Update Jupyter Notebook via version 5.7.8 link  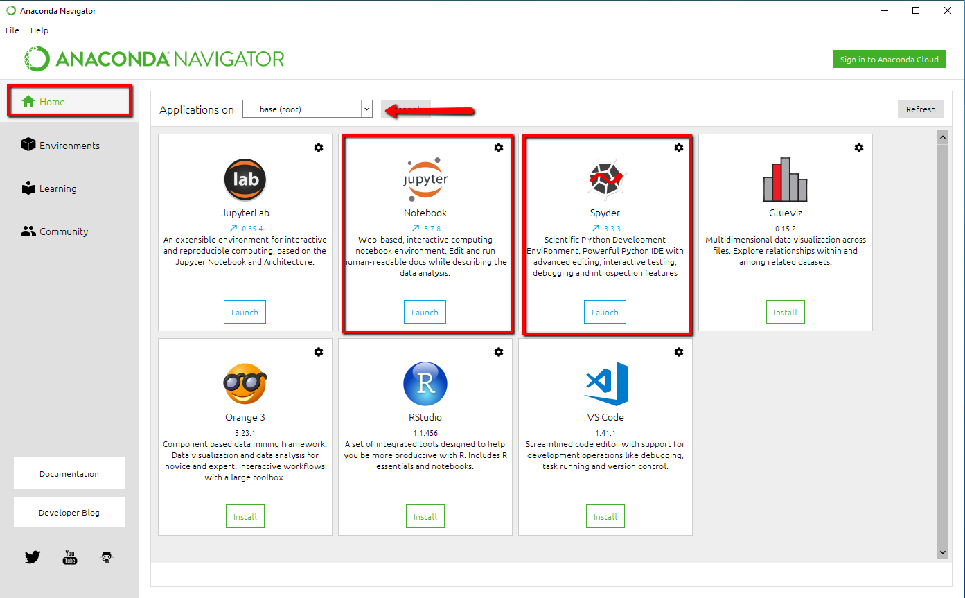426,228
